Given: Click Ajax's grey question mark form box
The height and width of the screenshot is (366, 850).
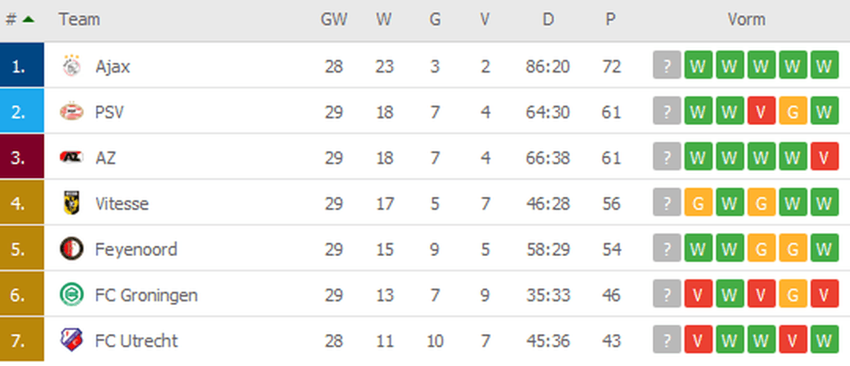Looking at the screenshot, I should tap(667, 66).
